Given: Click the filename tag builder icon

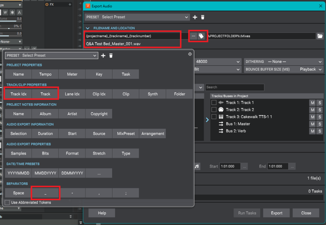Looking at the screenshot, I should pyautogui.click(x=201, y=36).
